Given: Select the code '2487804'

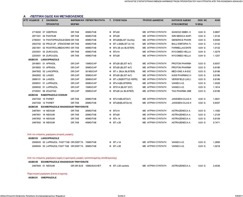Looking at the screenshot, I should 36,166.
